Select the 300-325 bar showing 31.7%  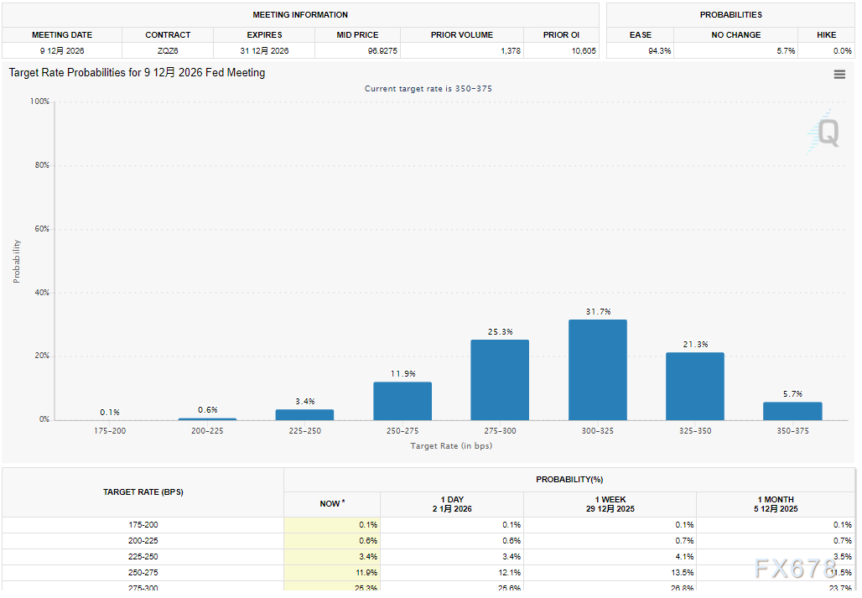(x=597, y=369)
